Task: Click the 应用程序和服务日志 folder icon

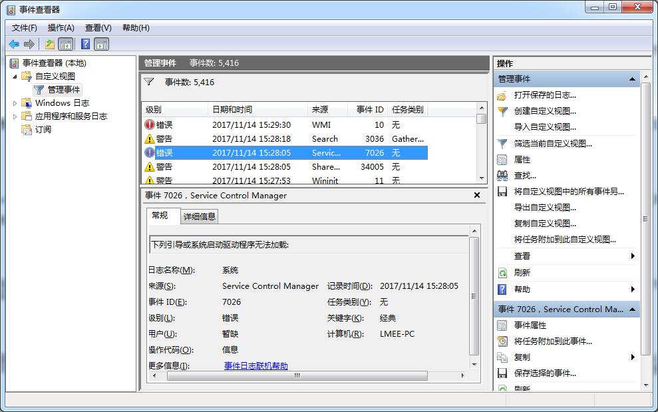Action: click(x=27, y=116)
